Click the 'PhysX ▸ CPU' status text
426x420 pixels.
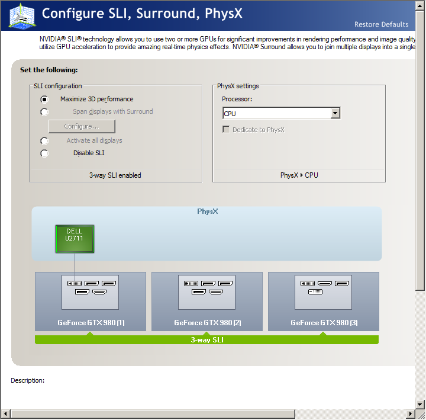pyautogui.click(x=299, y=175)
